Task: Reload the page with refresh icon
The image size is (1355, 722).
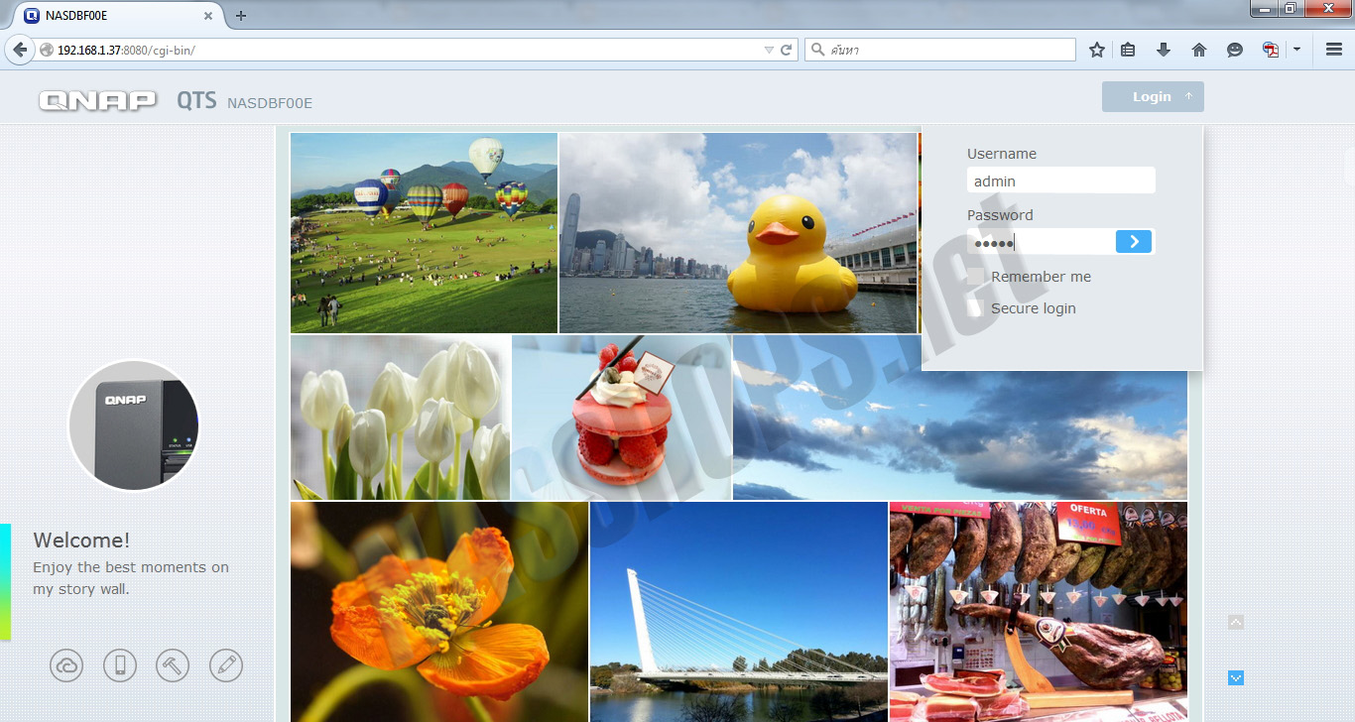Action: 787,50
